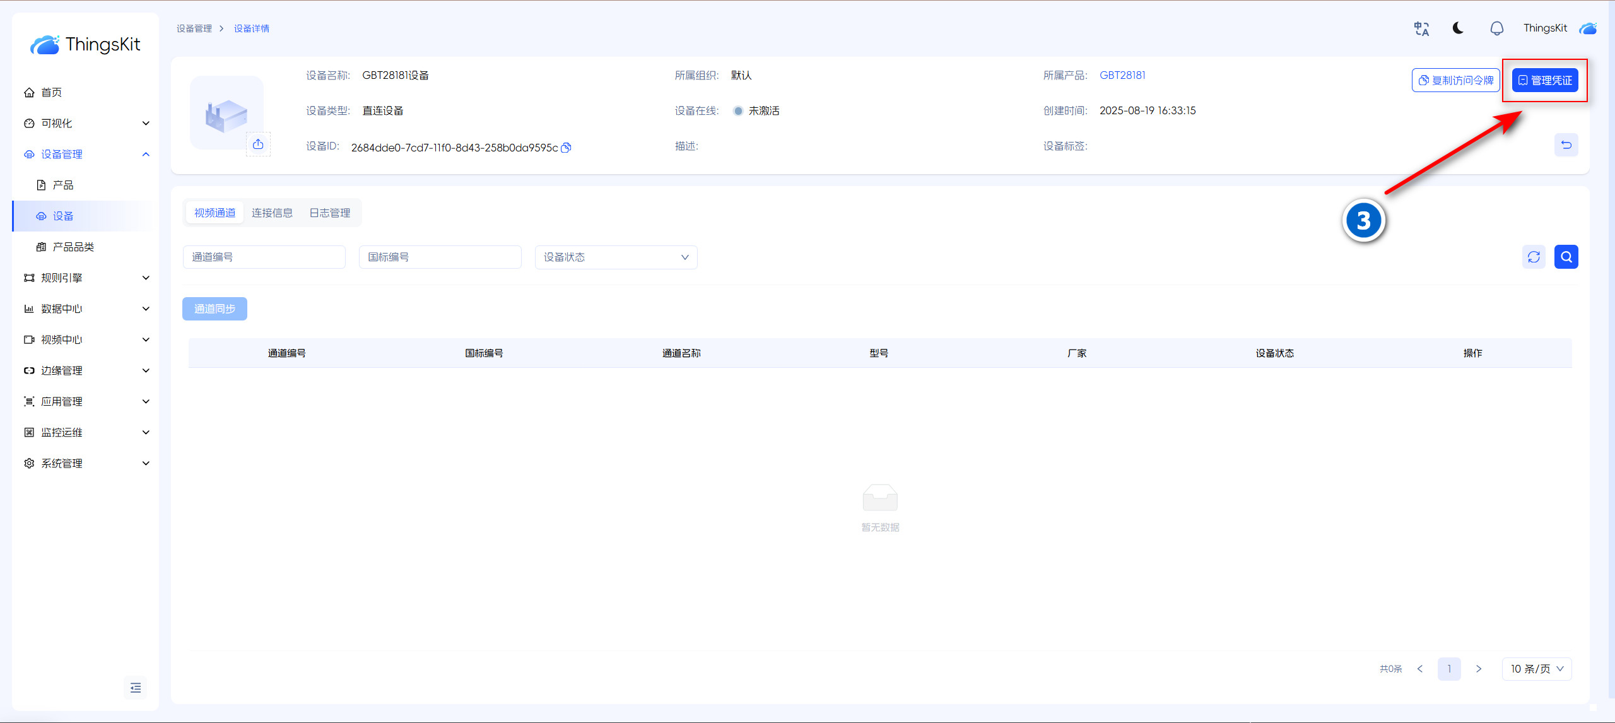Click the return back arrow icon
Image resolution: width=1615 pixels, height=723 pixels.
tap(1566, 145)
